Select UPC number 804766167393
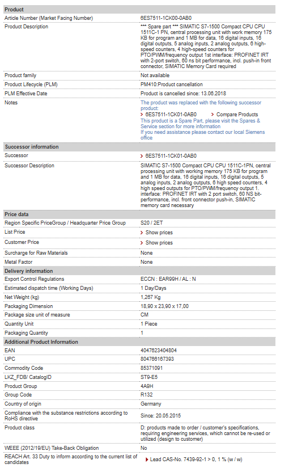Screen dimensions: 293x468 pyautogui.click(x=157, y=359)
